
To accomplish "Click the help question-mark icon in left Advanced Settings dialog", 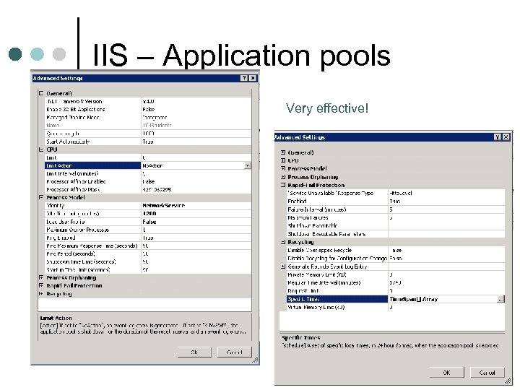I will pyautogui.click(x=244, y=78).
